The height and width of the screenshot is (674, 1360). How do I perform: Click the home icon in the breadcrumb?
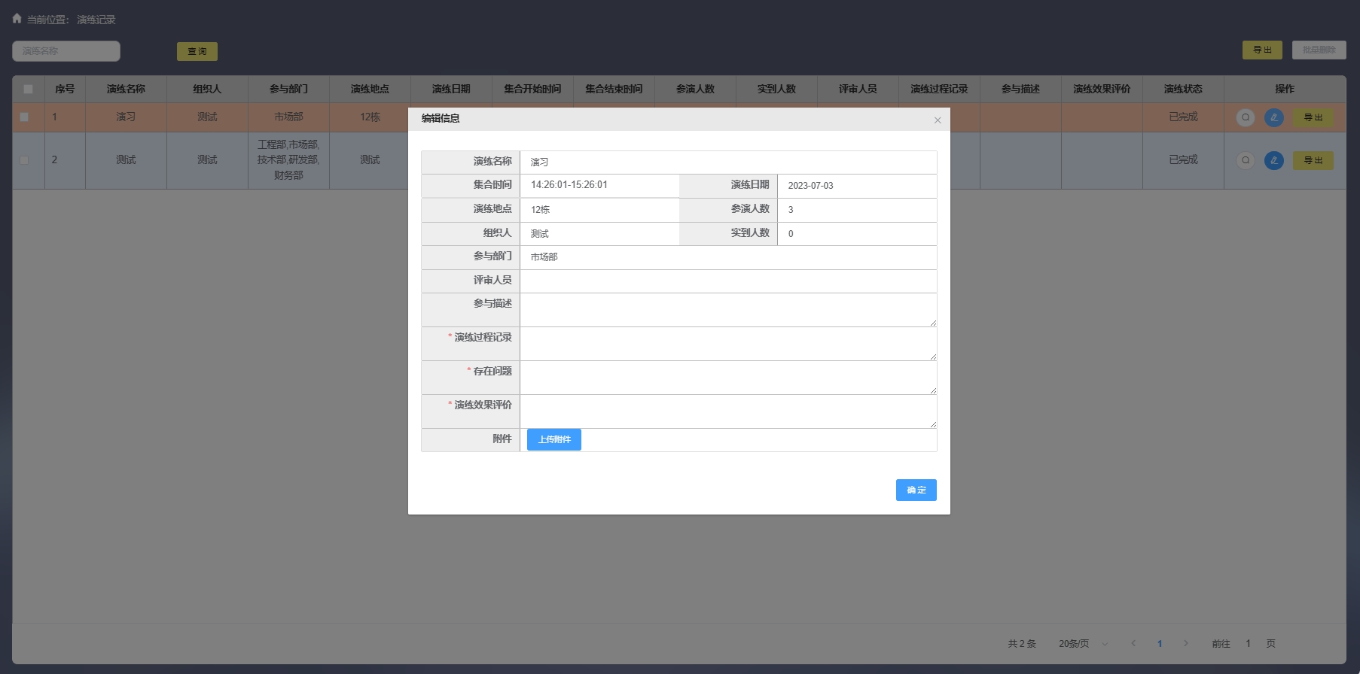[x=17, y=19]
